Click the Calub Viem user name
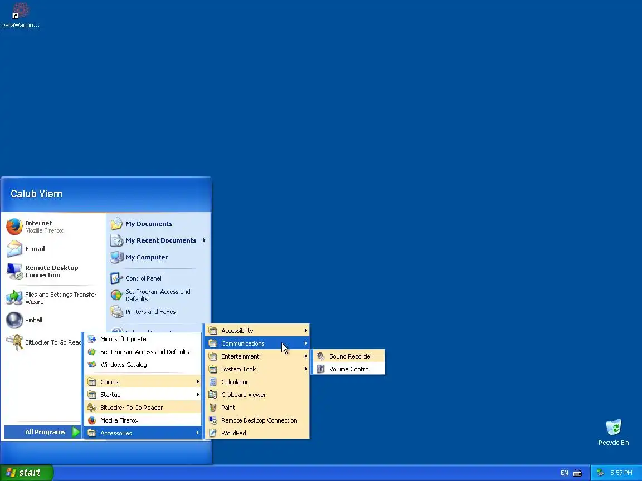 click(x=36, y=194)
